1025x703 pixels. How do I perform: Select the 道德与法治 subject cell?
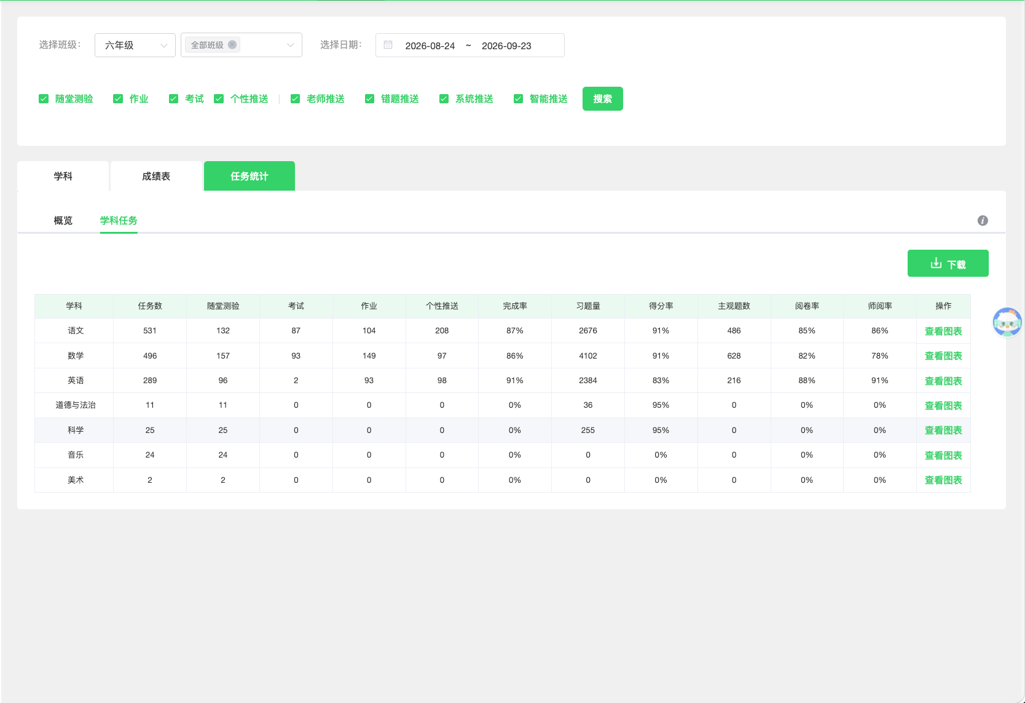(75, 405)
